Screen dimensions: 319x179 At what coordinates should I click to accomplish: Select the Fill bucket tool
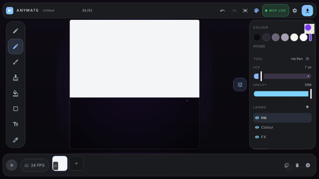pos(15,93)
